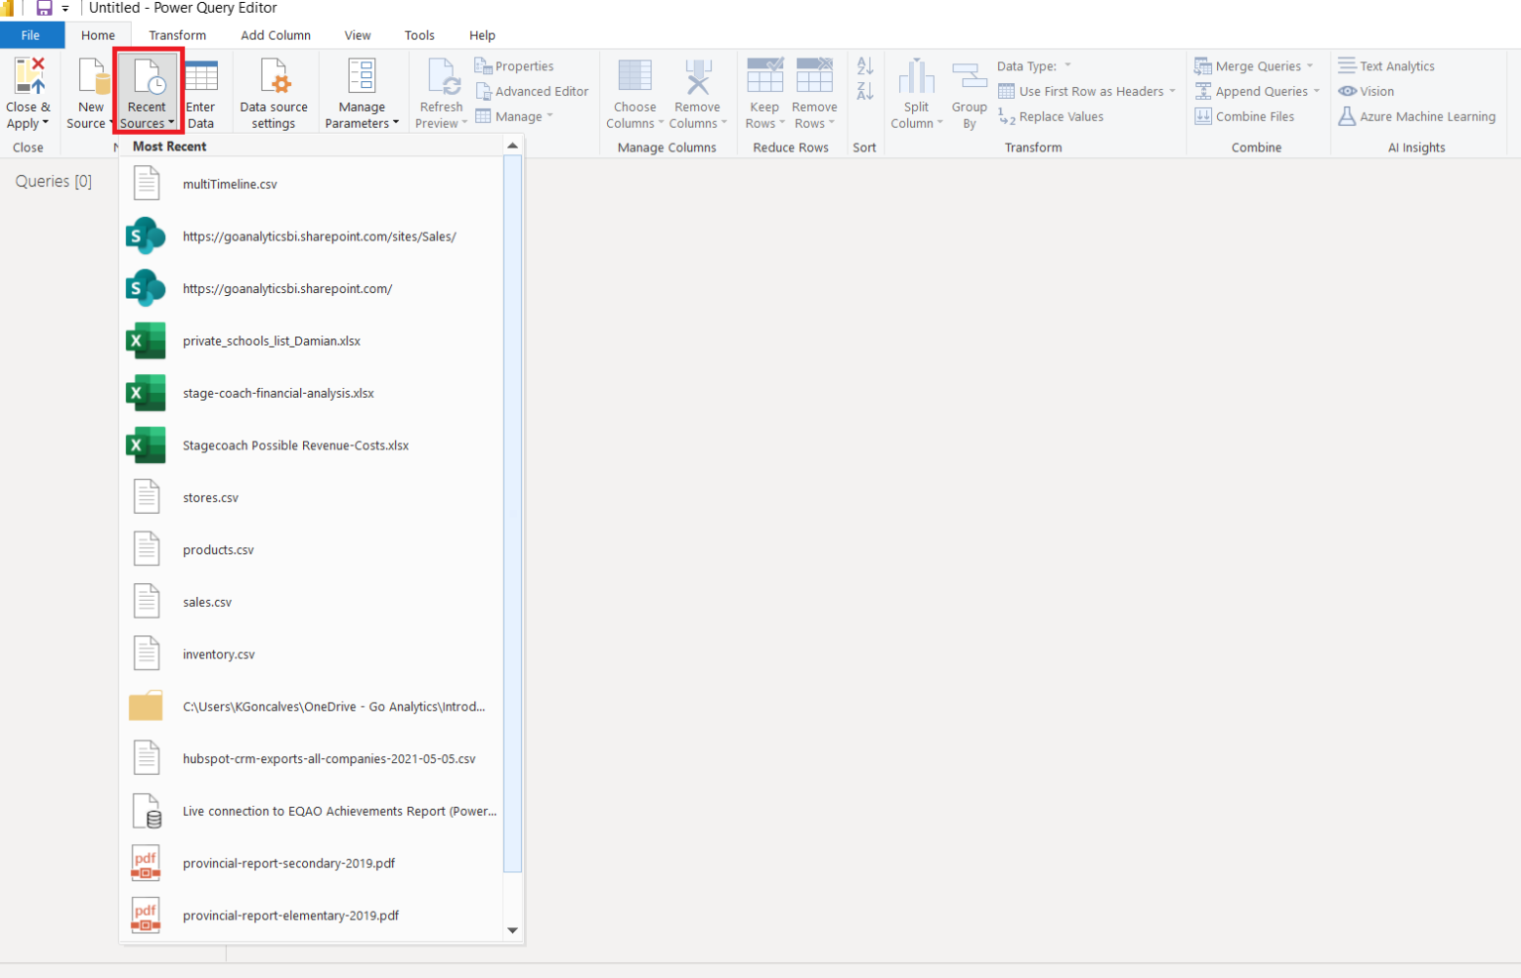Sort ascending with the A-Z icon
Viewport: 1521px width, 978px height.
tap(864, 66)
